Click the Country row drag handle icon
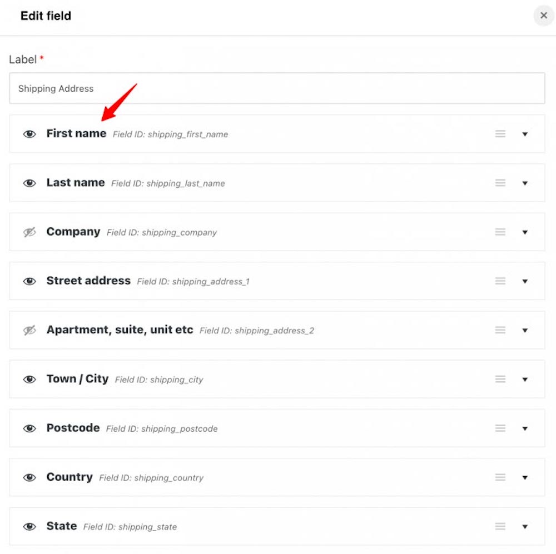Screen dimensions: 556x554 [x=500, y=477]
